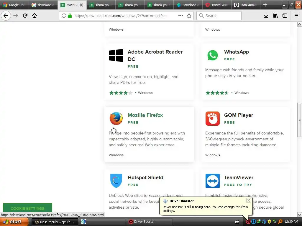302x226 pixels.
Task: Switch to the download Google search tab
Action: 43,5
